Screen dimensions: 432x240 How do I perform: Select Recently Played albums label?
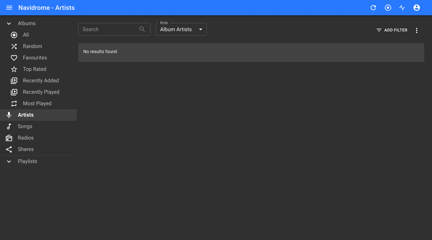(x=41, y=92)
